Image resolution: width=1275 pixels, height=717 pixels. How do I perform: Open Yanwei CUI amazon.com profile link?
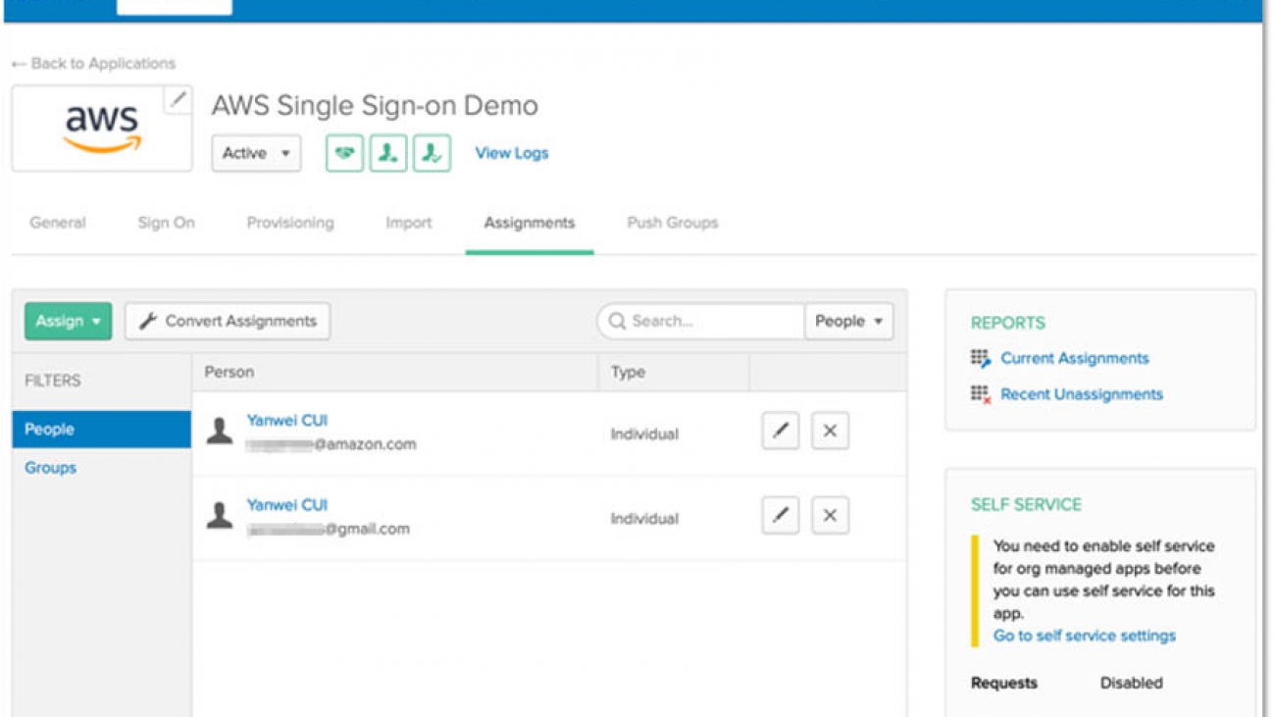tap(287, 420)
